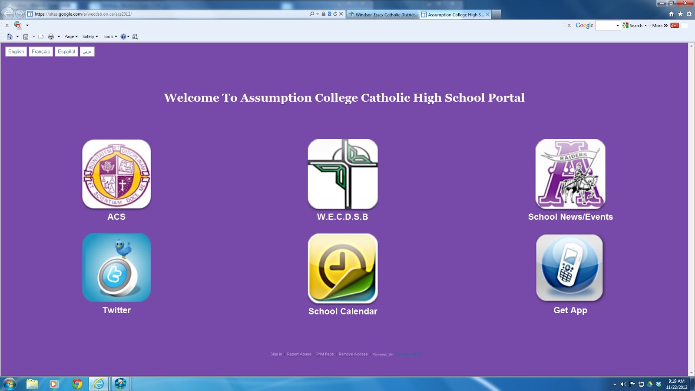This screenshot has height=391, width=695.
Task: Open the ACS school crest icon
Action: pos(116,174)
